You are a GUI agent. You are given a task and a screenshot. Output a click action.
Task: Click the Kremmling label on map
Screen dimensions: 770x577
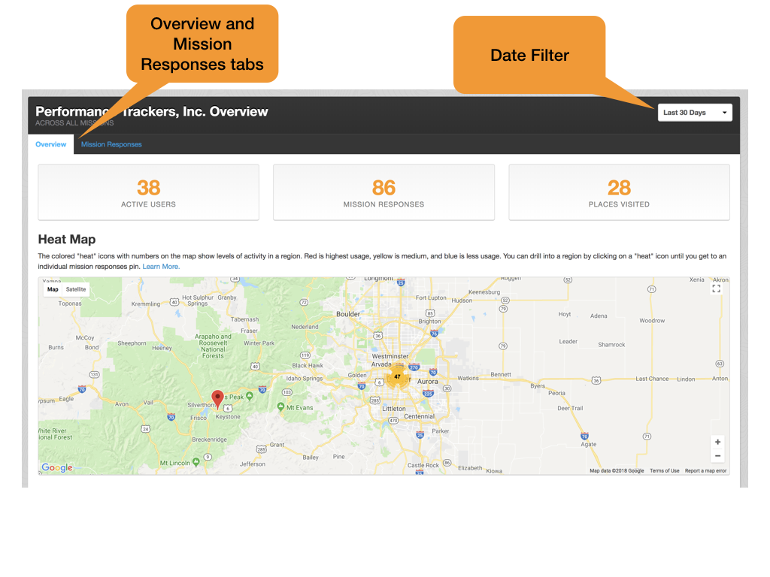coord(146,304)
